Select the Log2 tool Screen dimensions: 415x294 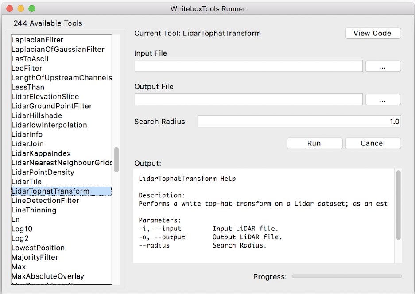click(x=61, y=239)
